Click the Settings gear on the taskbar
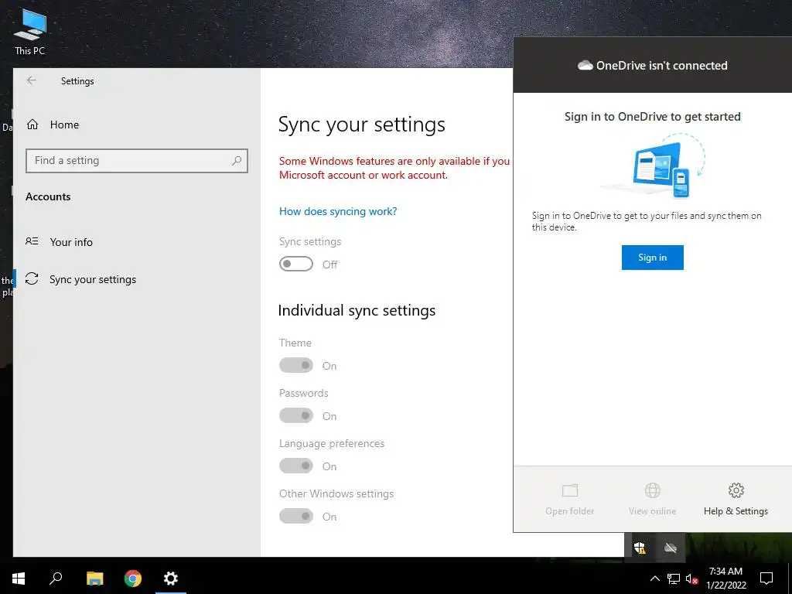The width and height of the screenshot is (792, 594). coord(171,579)
